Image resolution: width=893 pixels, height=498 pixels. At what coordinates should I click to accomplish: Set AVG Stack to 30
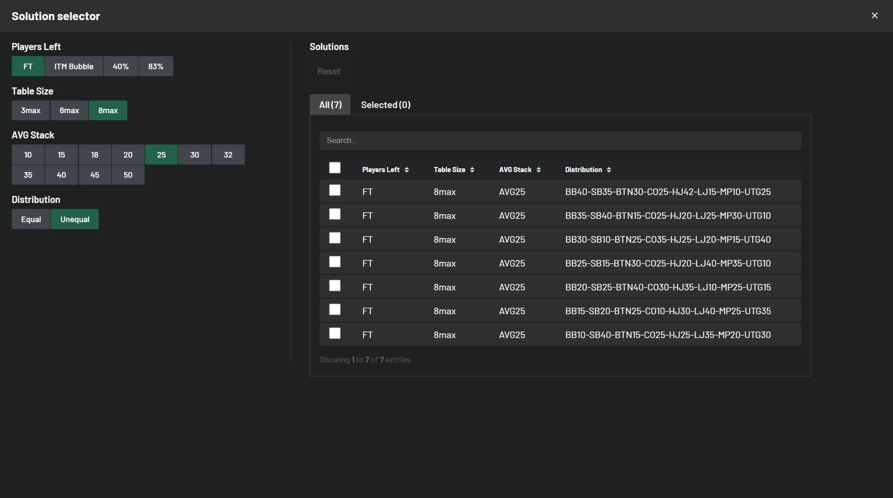(195, 155)
